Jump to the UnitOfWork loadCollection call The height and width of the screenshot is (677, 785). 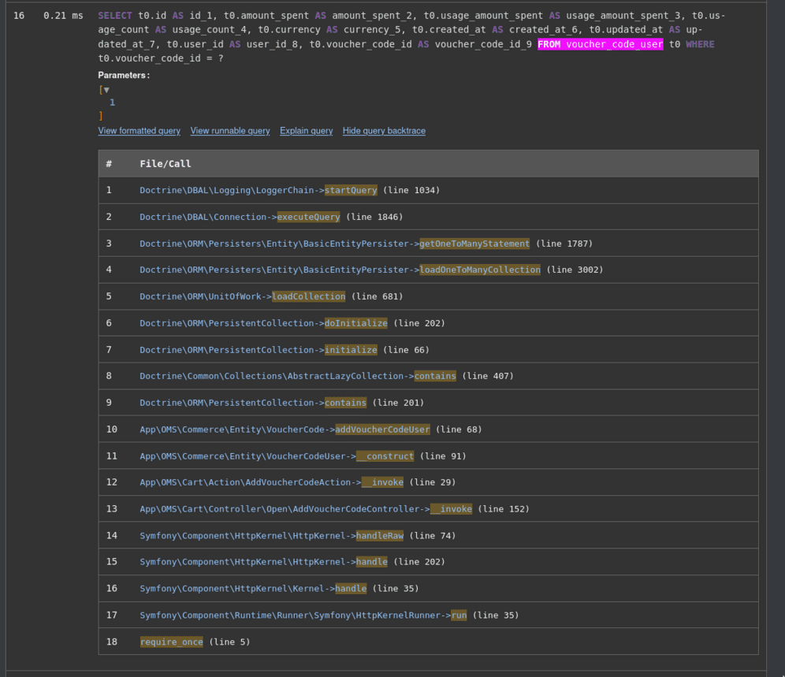point(242,296)
